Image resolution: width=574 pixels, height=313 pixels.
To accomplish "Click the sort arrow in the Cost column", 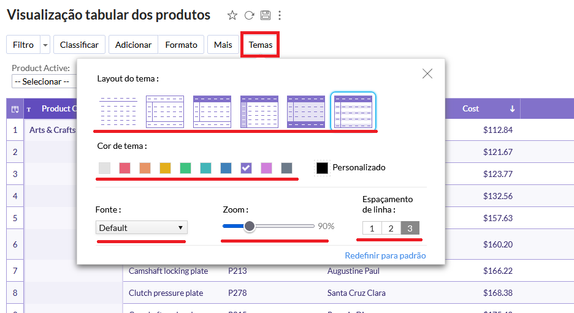I will pos(512,108).
